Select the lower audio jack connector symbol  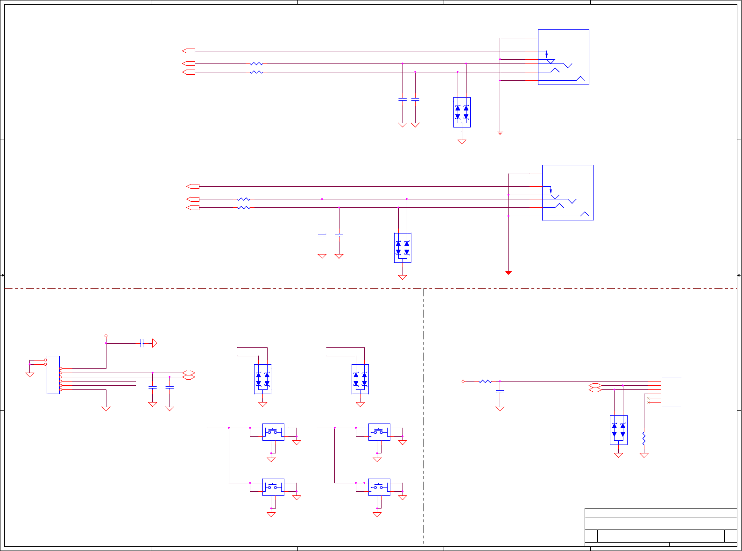pyautogui.click(x=567, y=192)
